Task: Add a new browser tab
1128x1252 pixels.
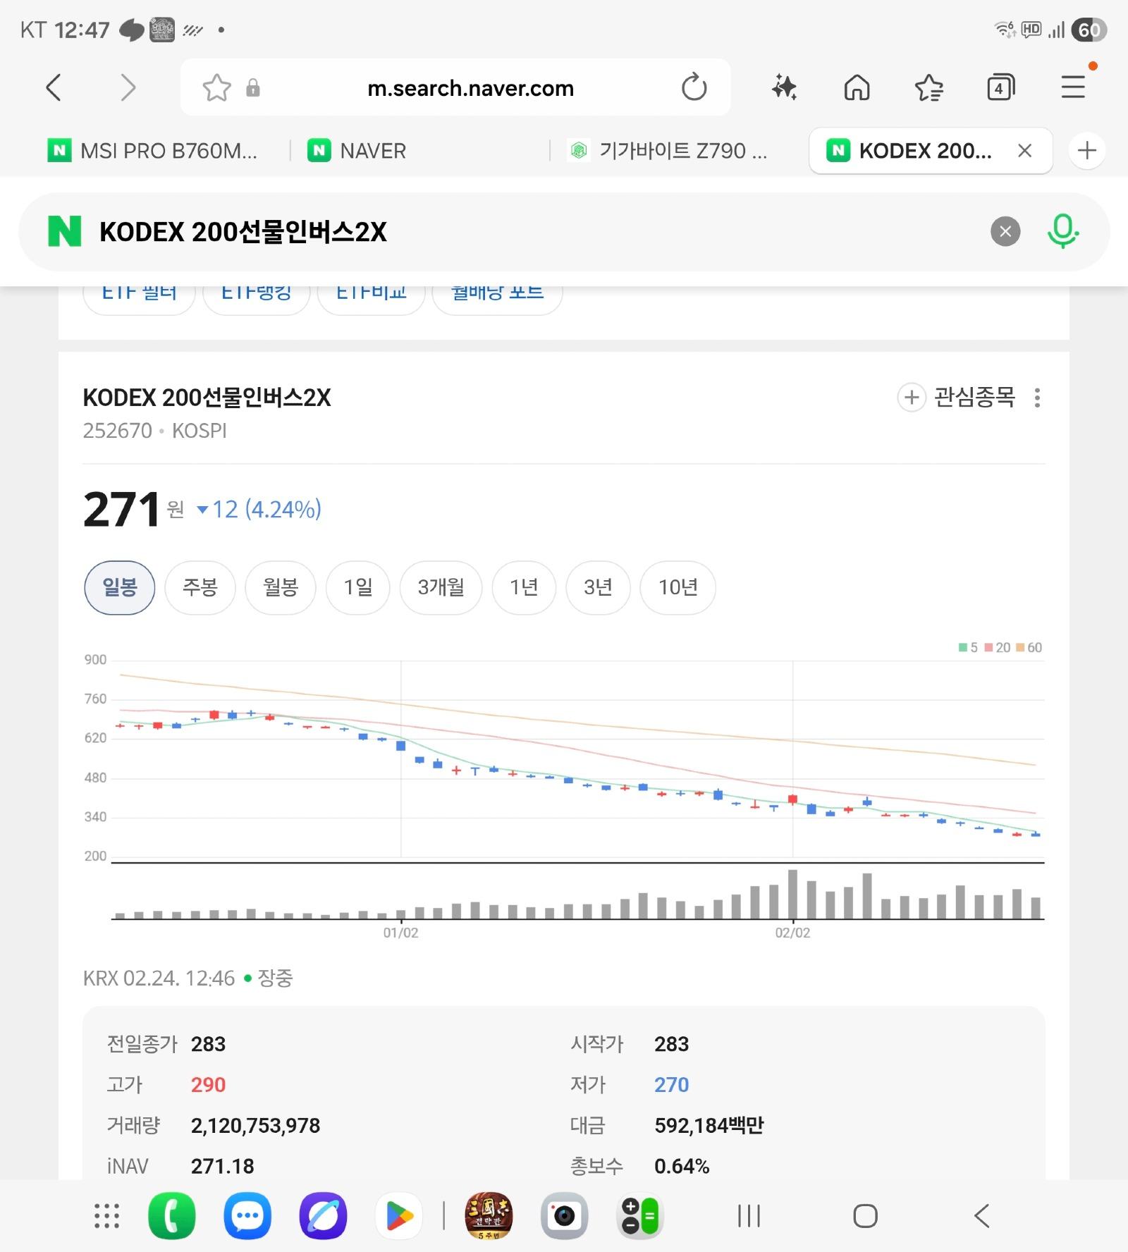Action: click(1087, 150)
